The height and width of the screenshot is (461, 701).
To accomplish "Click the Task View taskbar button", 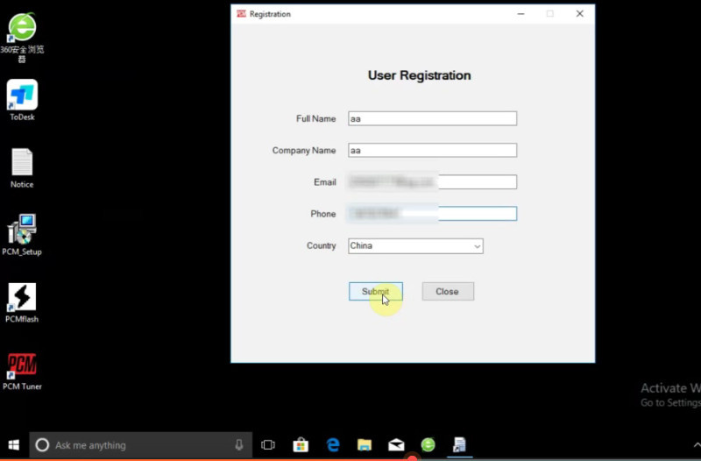I will [x=268, y=445].
